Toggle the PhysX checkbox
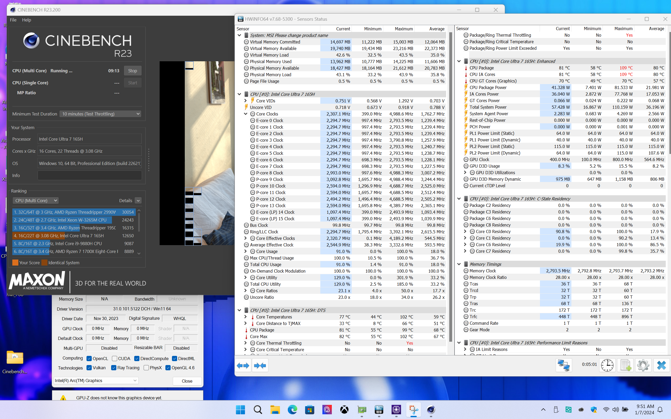The width and height of the screenshot is (671, 419). point(146,368)
